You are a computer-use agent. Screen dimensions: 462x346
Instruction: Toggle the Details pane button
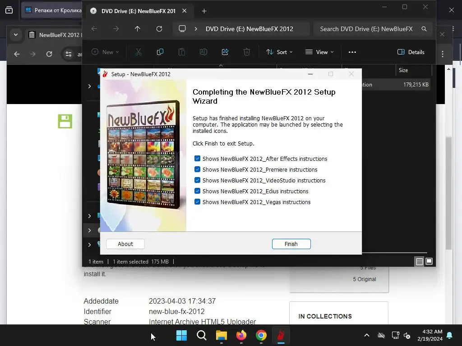coord(411,52)
